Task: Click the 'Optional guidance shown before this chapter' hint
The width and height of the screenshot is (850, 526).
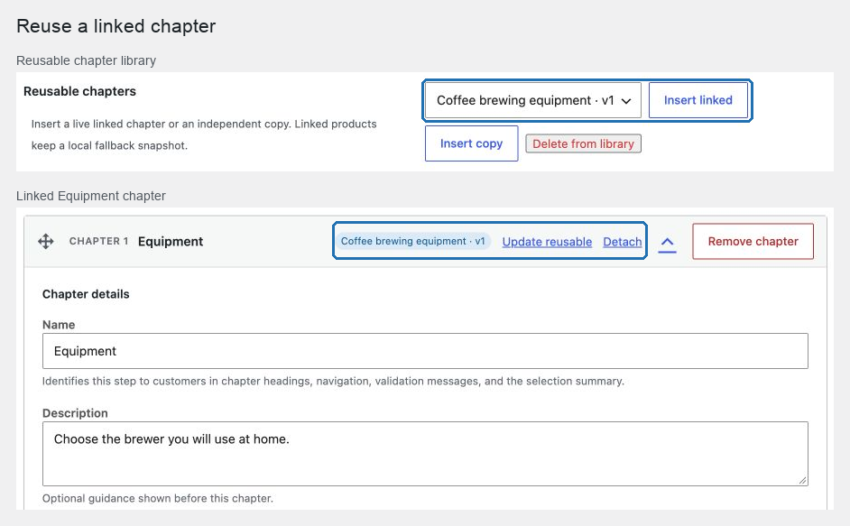Action: click(158, 498)
